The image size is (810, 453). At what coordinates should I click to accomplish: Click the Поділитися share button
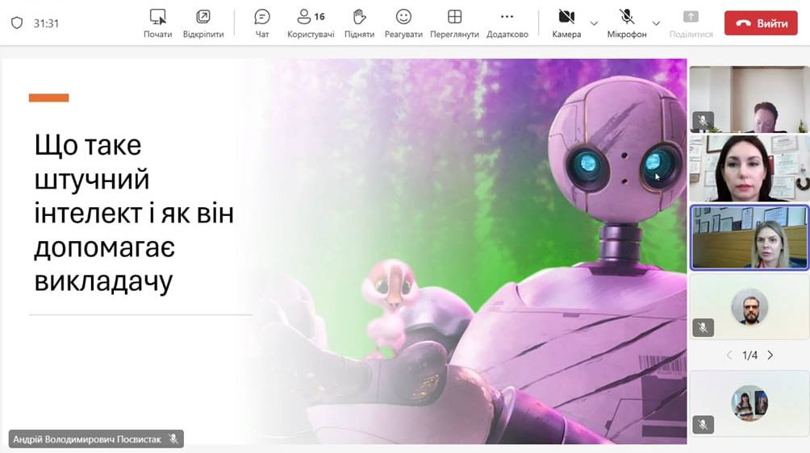point(691,23)
